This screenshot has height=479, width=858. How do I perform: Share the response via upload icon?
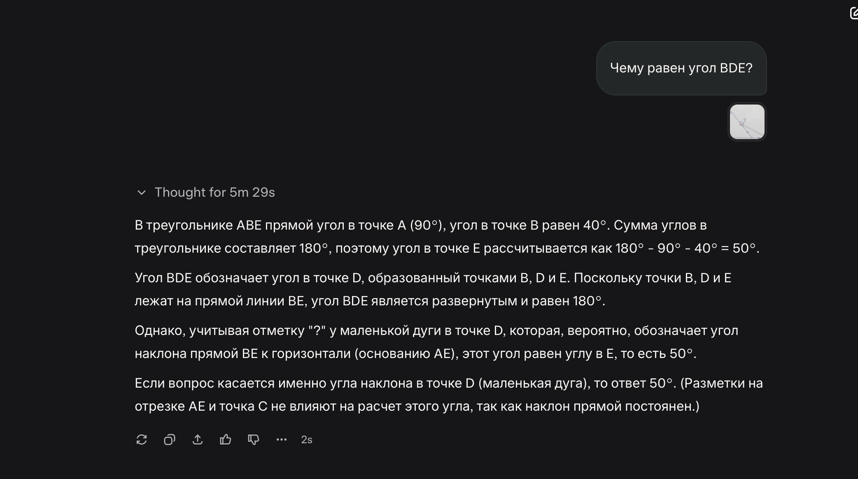point(198,439)
